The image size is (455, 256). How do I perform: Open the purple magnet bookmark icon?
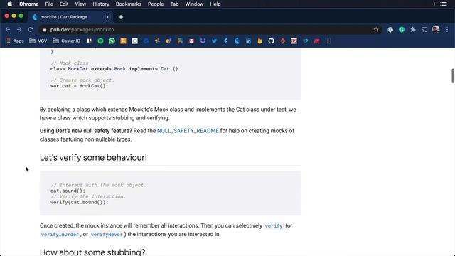click(203, 41)
